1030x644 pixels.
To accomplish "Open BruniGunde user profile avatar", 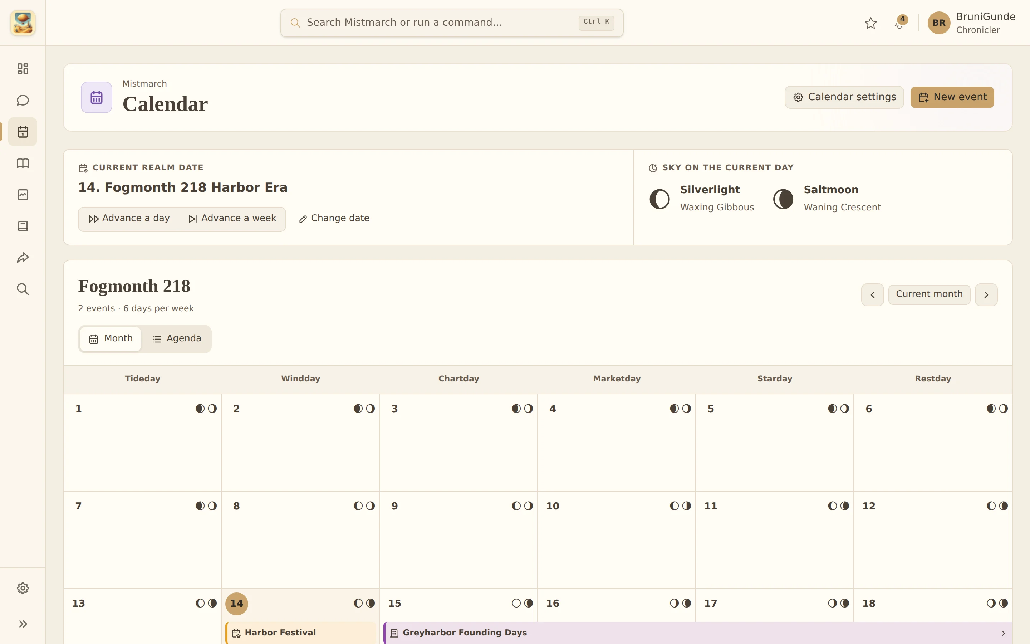I will 939,23.
